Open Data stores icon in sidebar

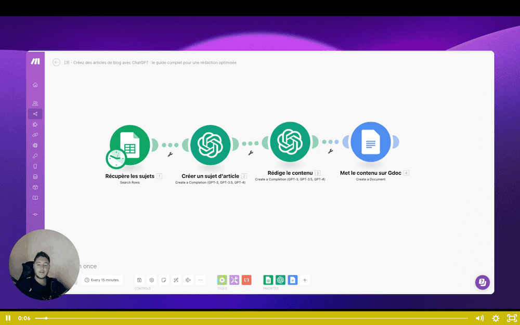pyautogui.click(x=35, y=177)
